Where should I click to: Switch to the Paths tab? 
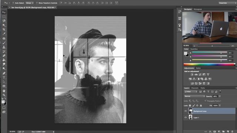pos(203,88)
